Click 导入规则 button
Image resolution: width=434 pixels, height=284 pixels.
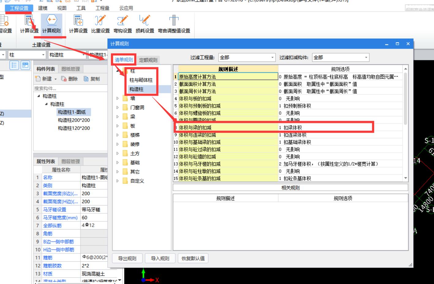pyautogui.click(x=160, y=259)
